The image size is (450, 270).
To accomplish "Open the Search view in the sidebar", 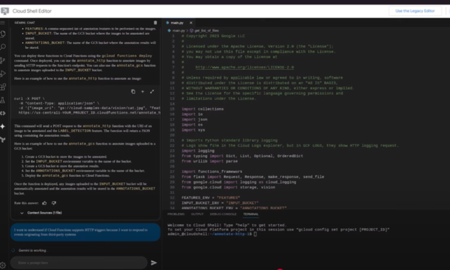I will [3, 47].
